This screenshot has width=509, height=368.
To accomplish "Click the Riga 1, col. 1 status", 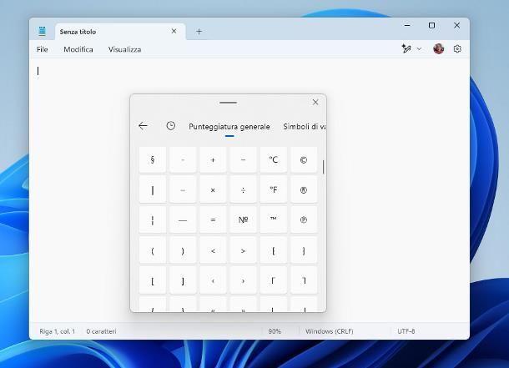I will (x=57, y=331).
